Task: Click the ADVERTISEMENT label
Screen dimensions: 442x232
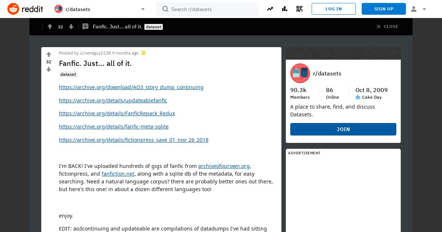Action: point(304,153)
